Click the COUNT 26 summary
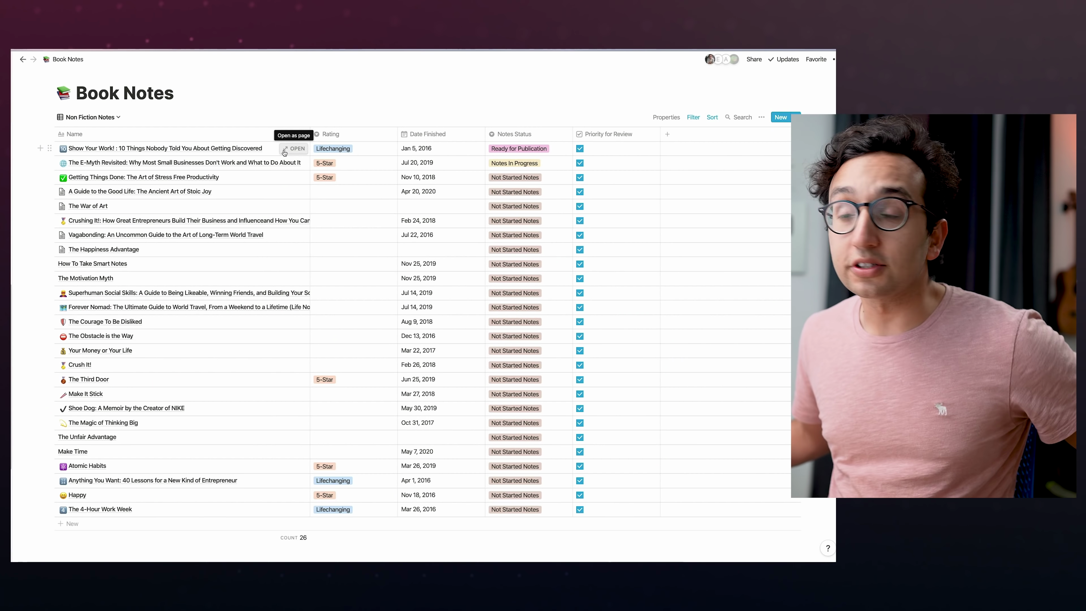The width and height of the screenshot is (1086, 611). click(x=294, y=538)
